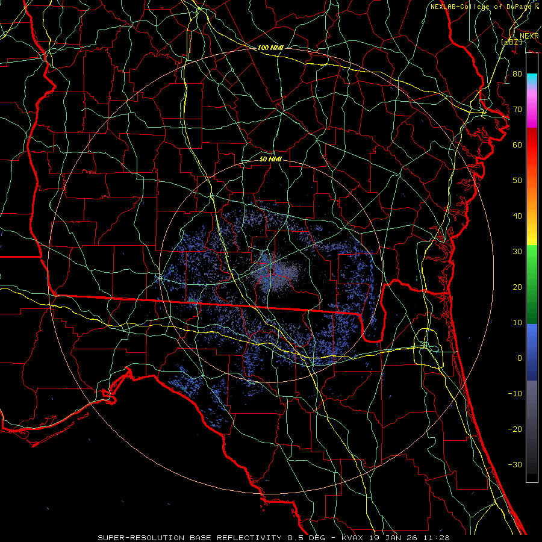542x542 pixels.
Task: Click the [dBZ] units label
Action: coord(511,42)
